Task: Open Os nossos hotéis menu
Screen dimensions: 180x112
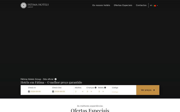Action: pos(101,5)
